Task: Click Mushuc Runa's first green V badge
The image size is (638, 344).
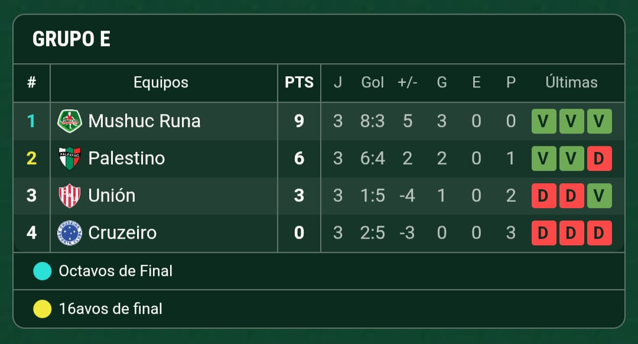Action: [543, 121]
